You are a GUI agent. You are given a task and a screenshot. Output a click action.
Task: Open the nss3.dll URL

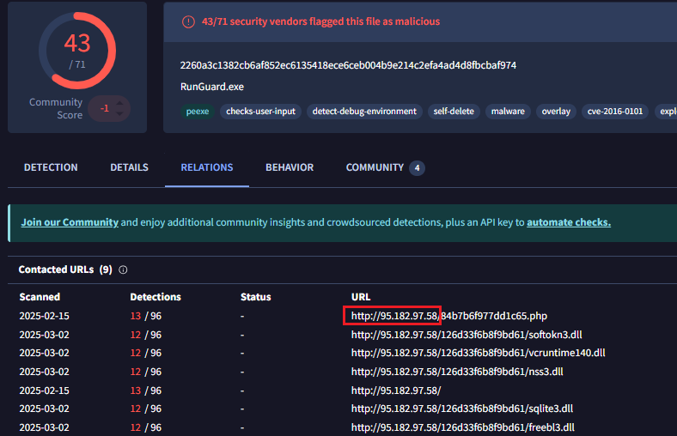(x=457, y=372)
